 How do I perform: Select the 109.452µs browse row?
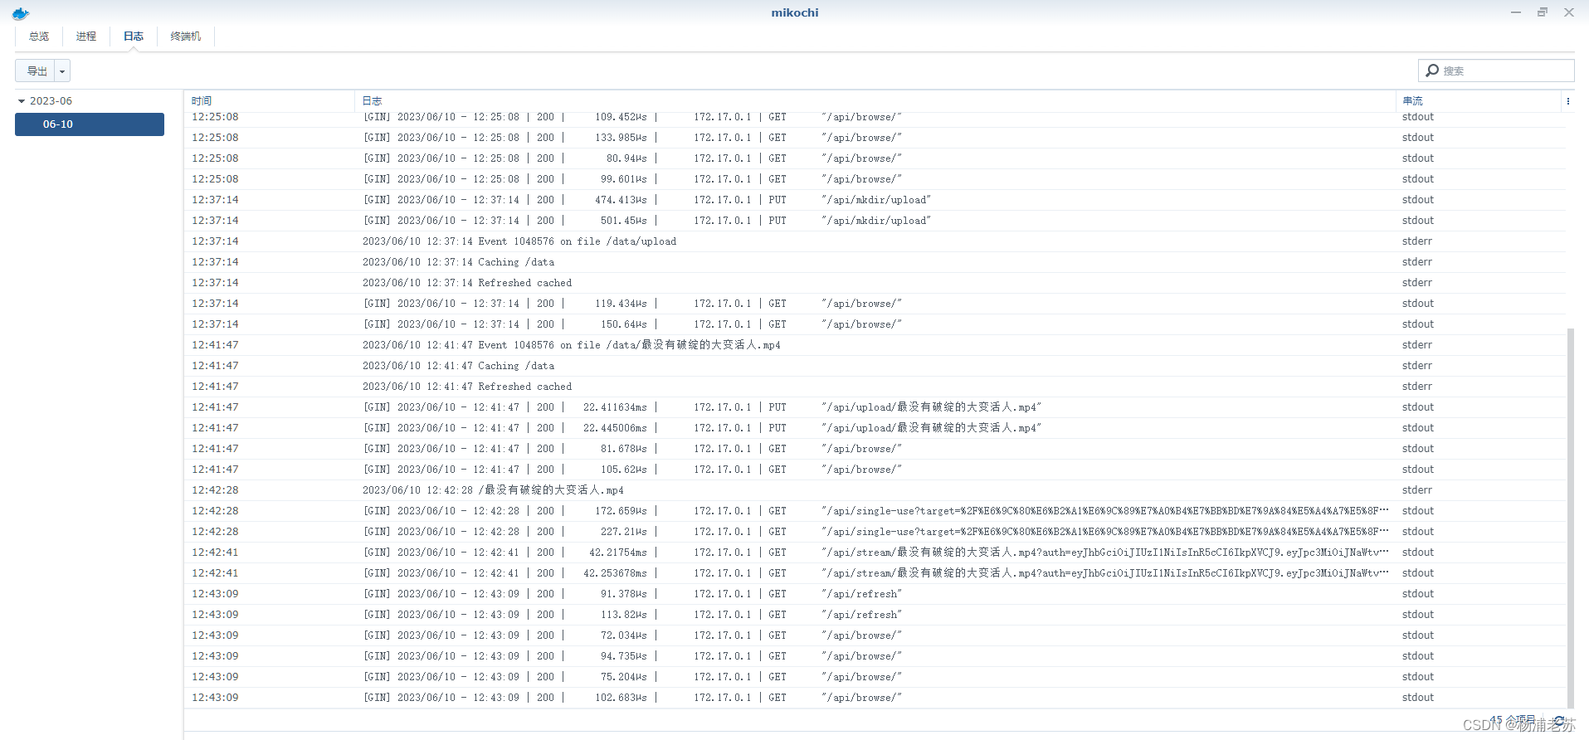[875, 118]
